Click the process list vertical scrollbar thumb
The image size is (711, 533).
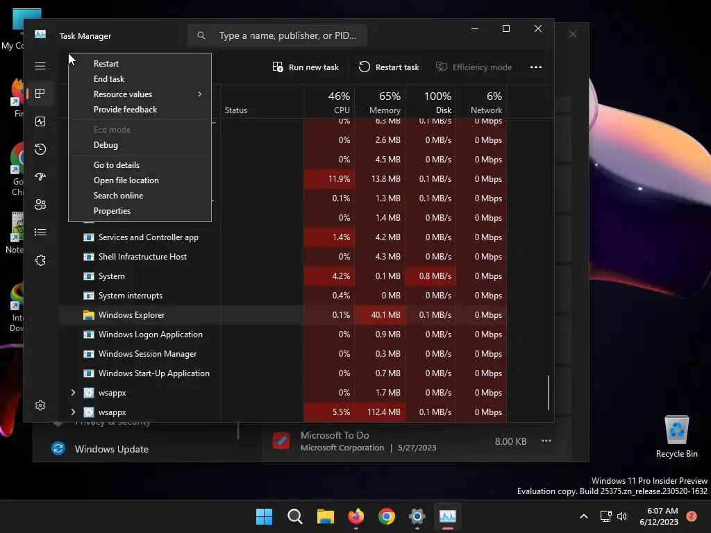549,393
